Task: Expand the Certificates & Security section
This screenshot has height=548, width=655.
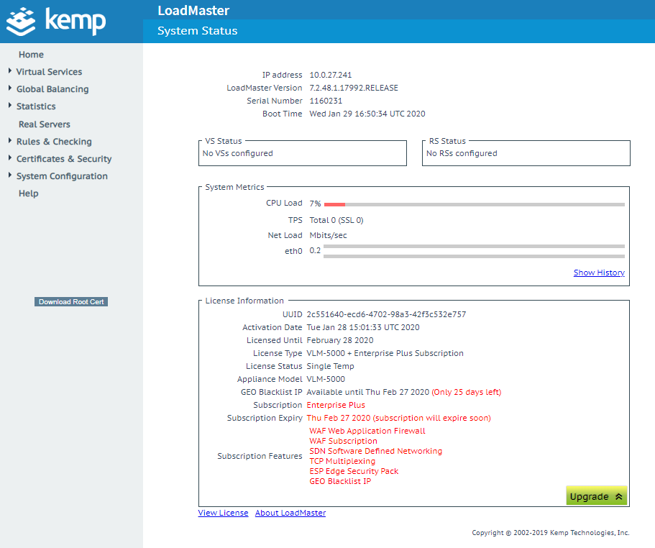Action: pyautogui.click(x=64, y=158)
